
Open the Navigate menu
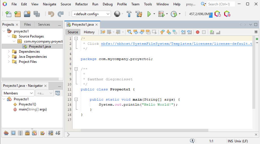point(49,4)
